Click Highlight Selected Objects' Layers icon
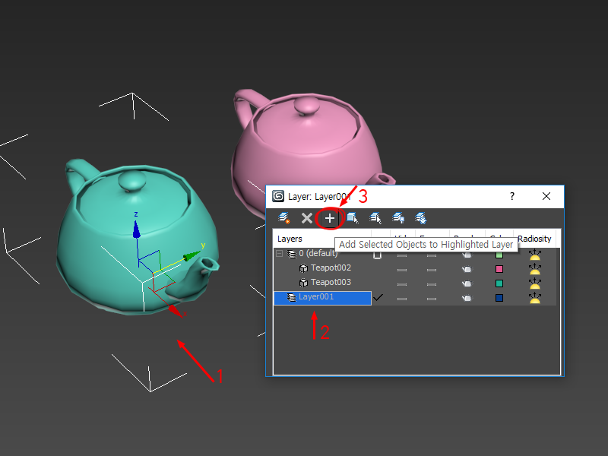The width and height of the screenshot is (608, 456). (x=375, y=218)
